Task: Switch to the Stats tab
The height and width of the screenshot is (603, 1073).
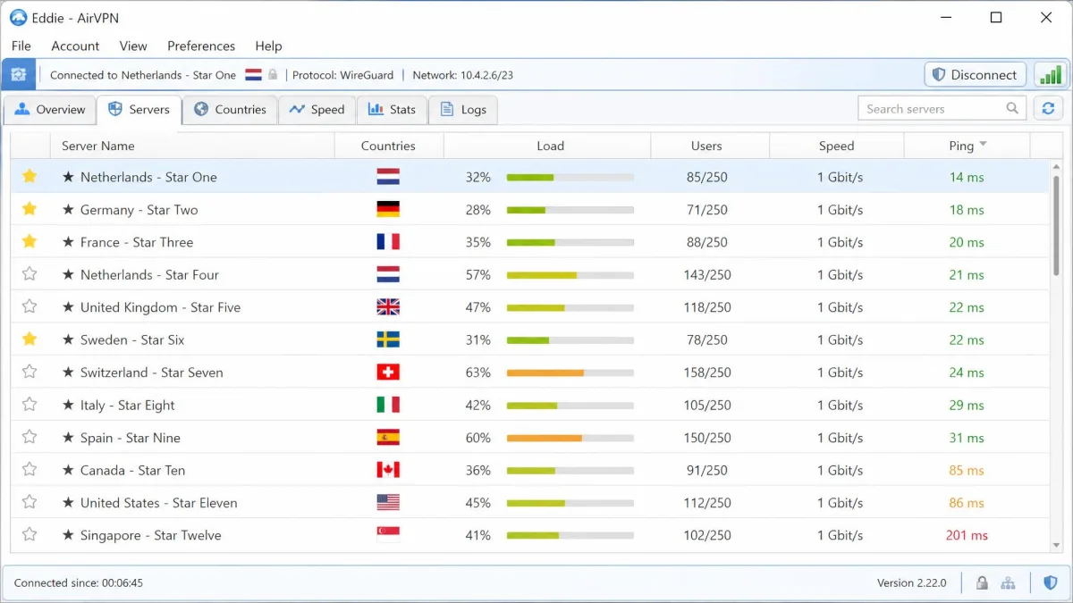Action: pos(392,110)
